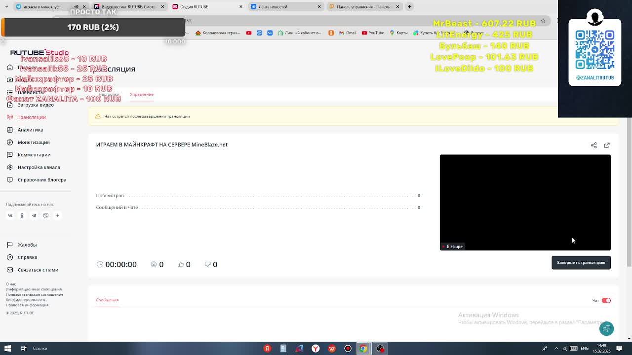Open Правовая информация footer link
Viewport: 632px width, 355px height.
pyautogui.click(x=27, y=305)
